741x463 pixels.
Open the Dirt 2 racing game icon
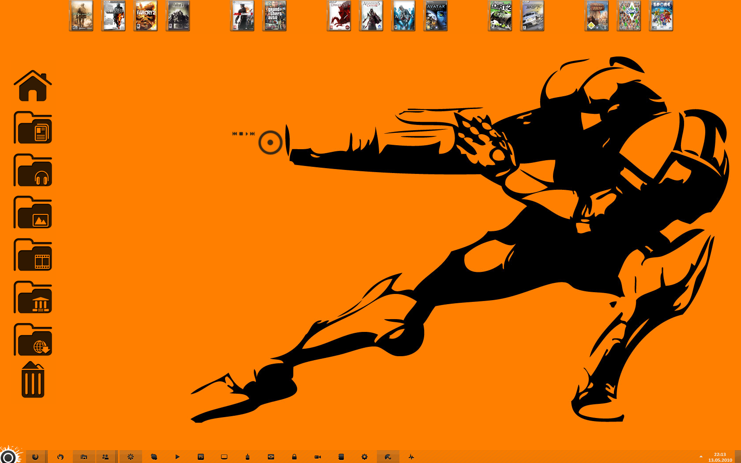point(500,16)
